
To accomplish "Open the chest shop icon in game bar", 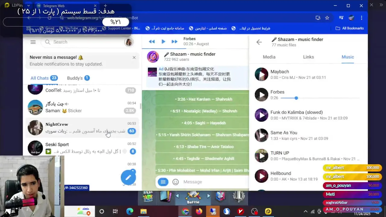I will pyautogui.click(x=148, y=197).
